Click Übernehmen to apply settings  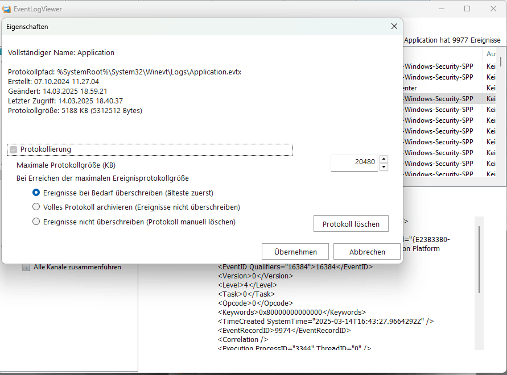tap(295, 252)
